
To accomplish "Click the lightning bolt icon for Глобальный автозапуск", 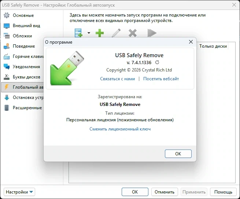I will [x=7, y=87].
